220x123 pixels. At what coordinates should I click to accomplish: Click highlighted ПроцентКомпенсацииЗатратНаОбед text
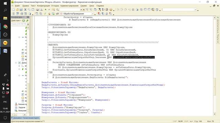(x=134, y=57)
